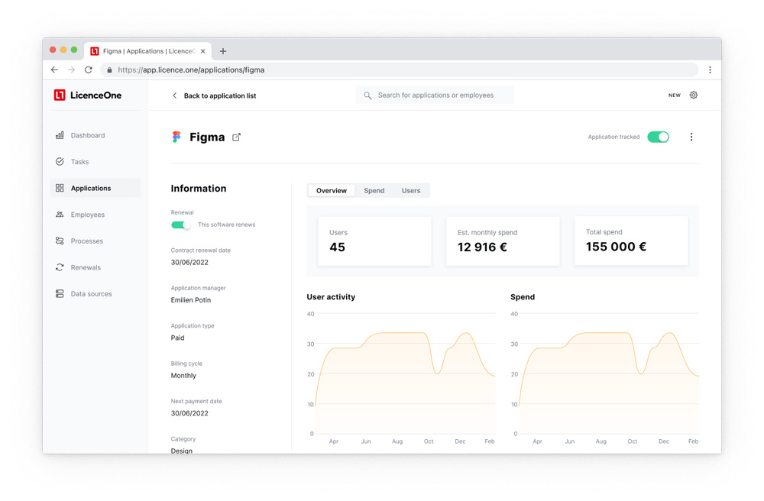
Task: Open Renewals in the sidebar
Action: coord(95,267)
